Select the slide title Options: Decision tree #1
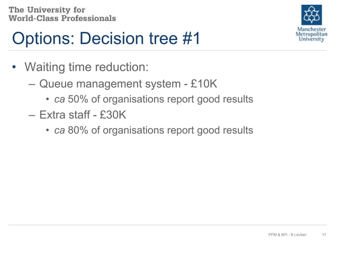This screenshot has height=253, width=338. (x=106, y=39)
